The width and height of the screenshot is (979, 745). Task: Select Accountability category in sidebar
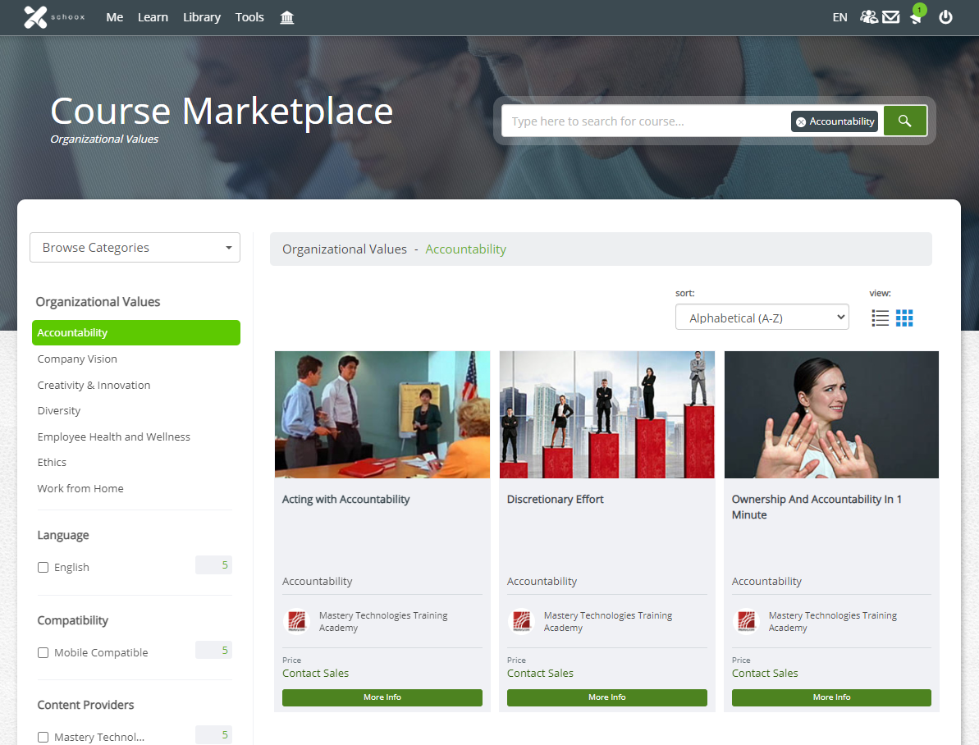[x=136, y=333]
